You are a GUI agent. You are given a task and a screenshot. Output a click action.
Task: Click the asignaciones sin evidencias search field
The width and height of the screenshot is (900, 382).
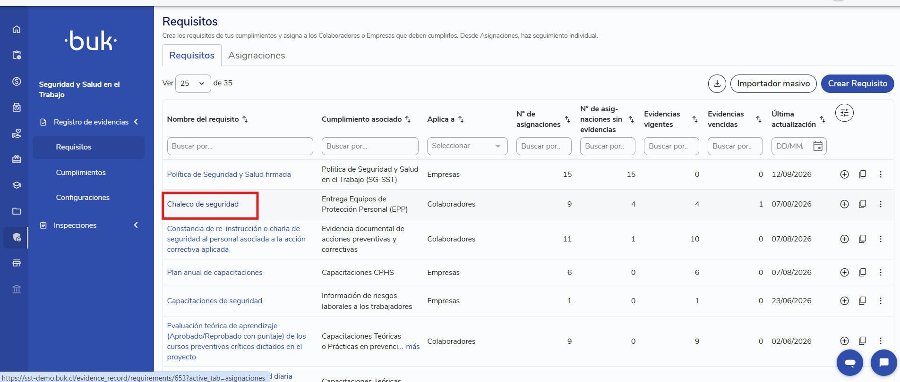point(608,146)
